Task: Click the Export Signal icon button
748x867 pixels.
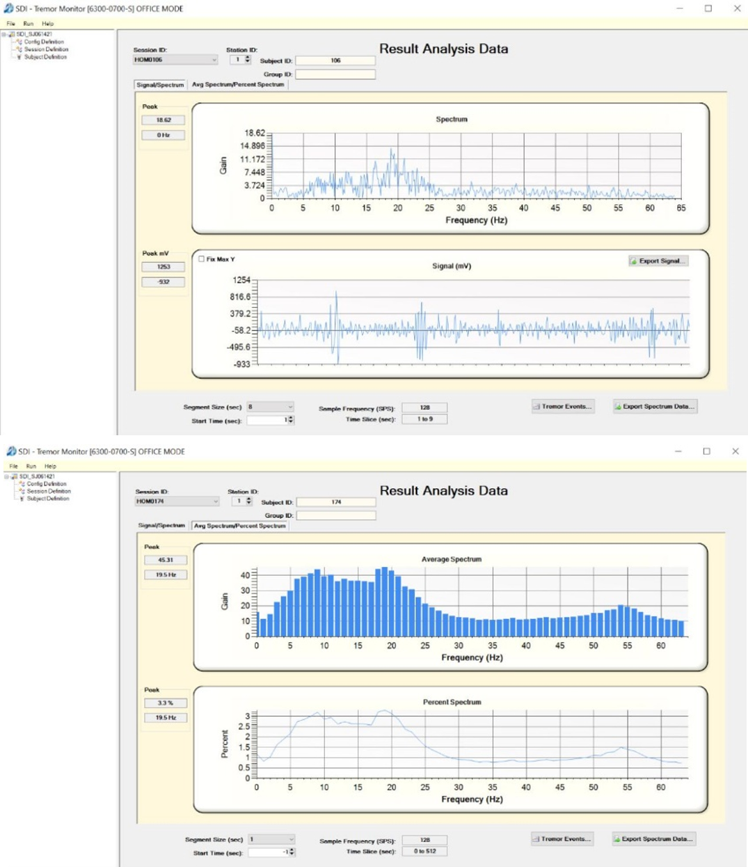Action: pos(634,261)
